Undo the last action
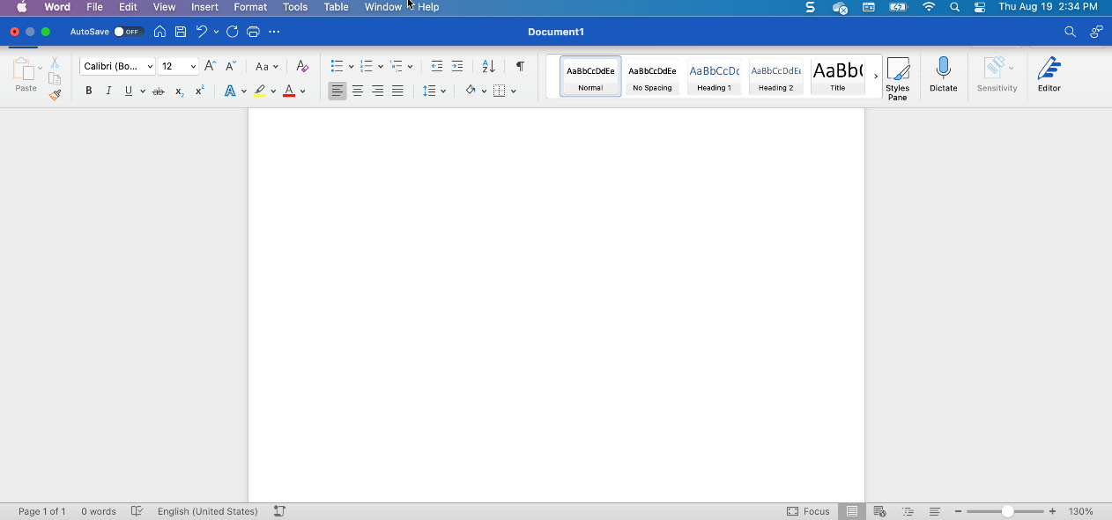Image resolution: width=1112 pixels, height=520 pixels. pos(202,32)
